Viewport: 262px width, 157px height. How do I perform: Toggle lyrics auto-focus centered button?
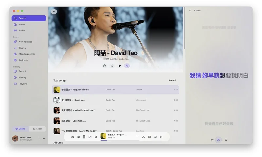pyautogui.click(x=218, y=140)
